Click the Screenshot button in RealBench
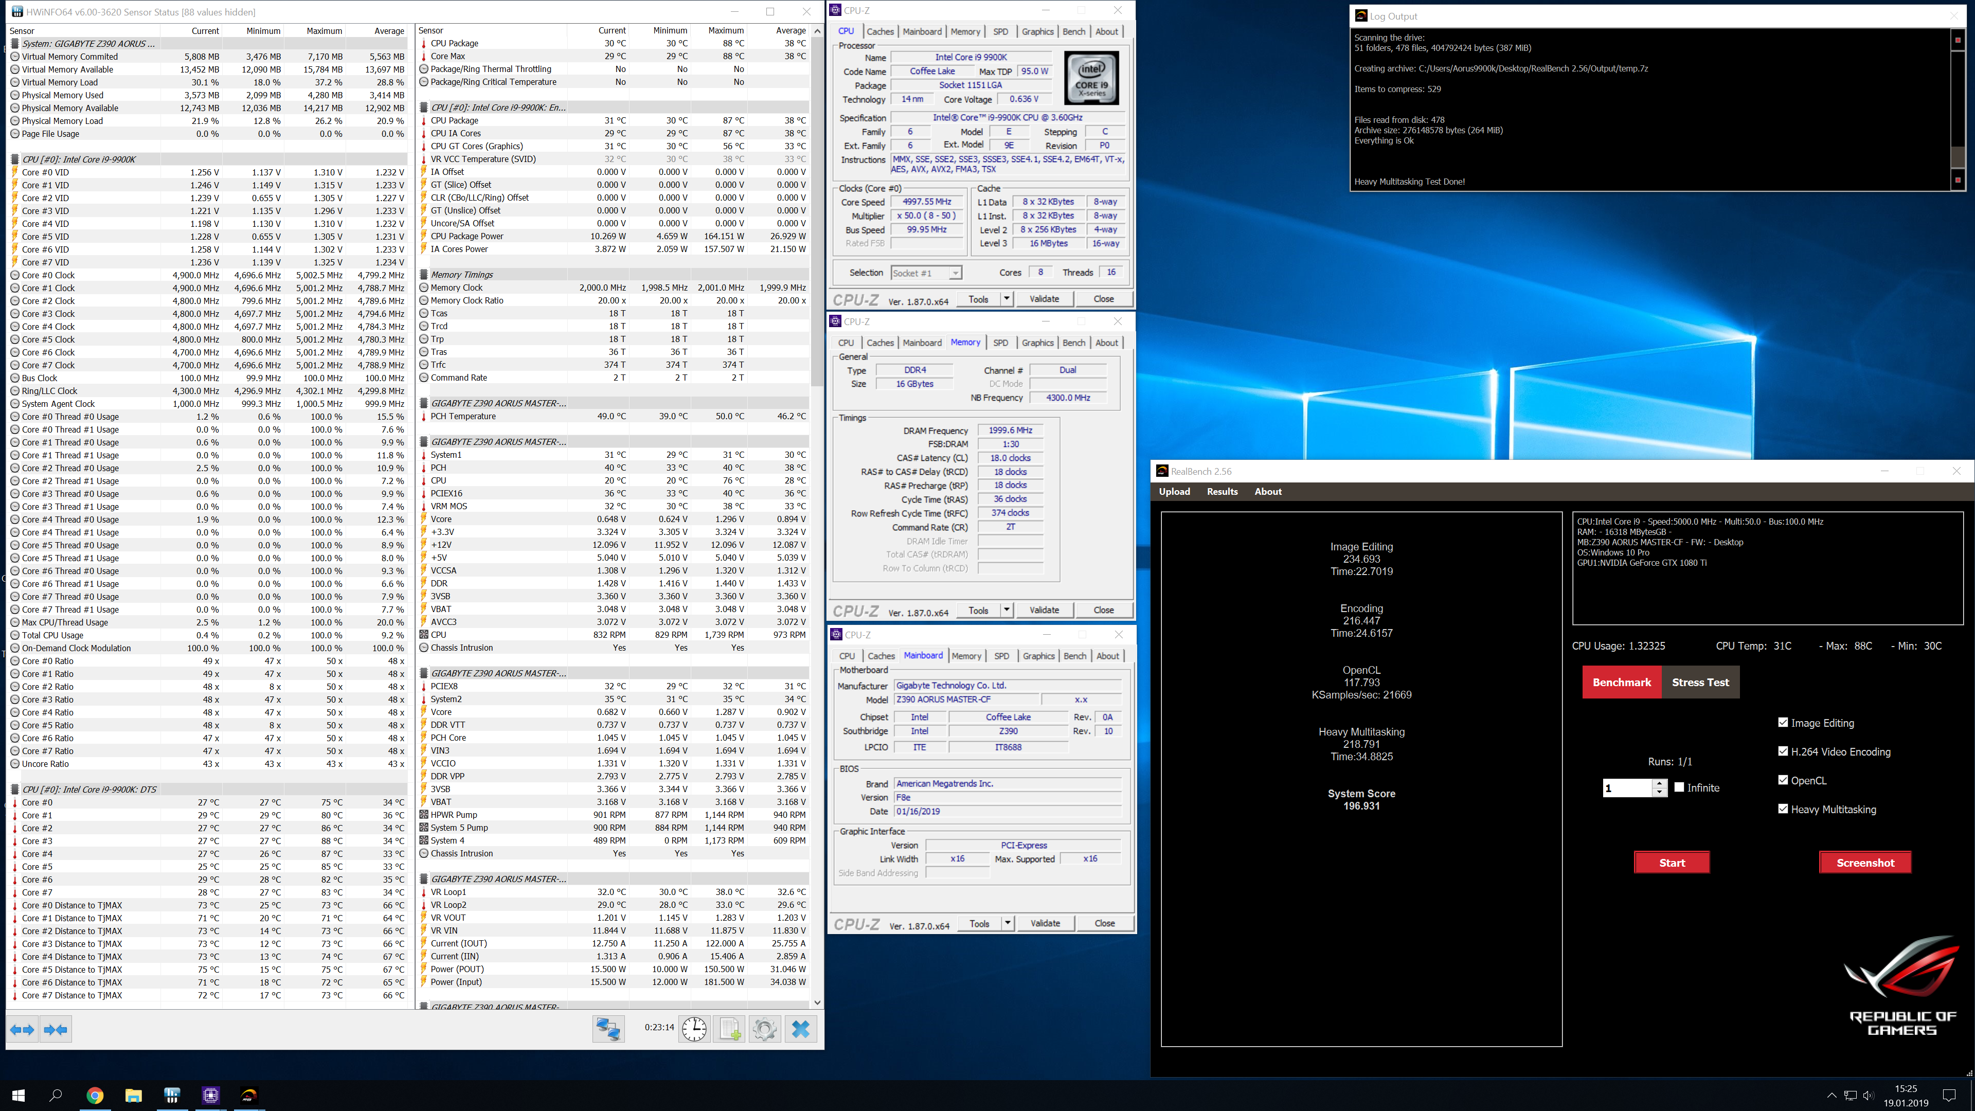Image resolution: width=1975 pixels, height=1111 pixels. click(1864, 863)
